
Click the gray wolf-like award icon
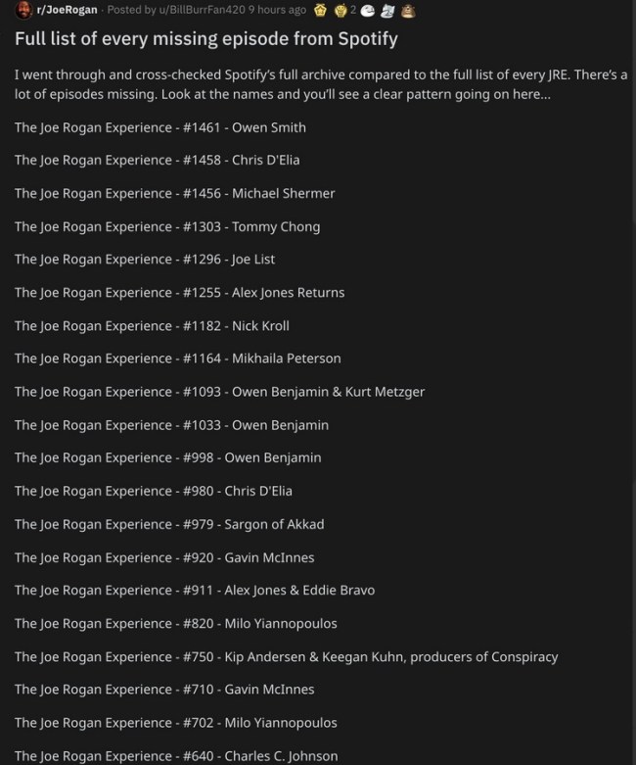tap(387, 10)
